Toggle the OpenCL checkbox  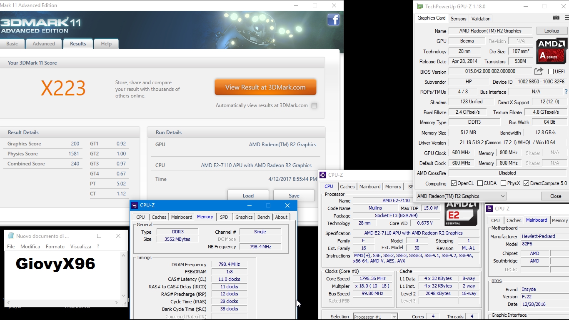pos(454,183)
